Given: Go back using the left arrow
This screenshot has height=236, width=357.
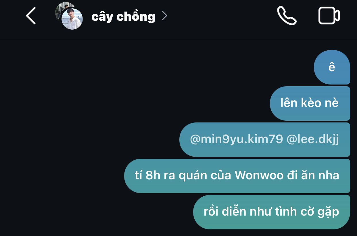Looking at the screenshot, I should tap(31, 16).
